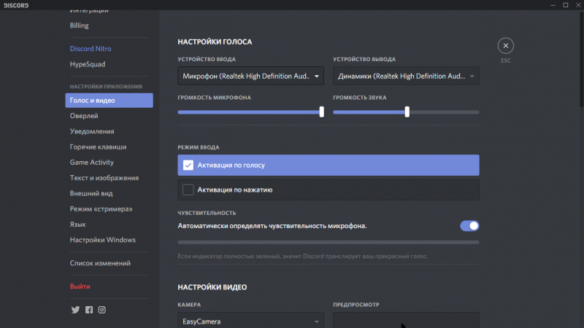Tick the Активация по нажатию checkbox
Viewport: 584px width, 328px height.
[188, 190]
